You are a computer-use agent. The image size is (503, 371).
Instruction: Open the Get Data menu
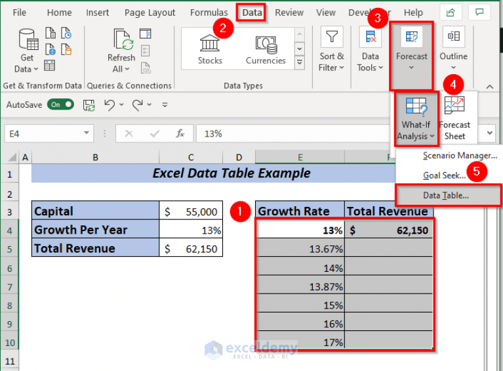[x=27, y=51]
